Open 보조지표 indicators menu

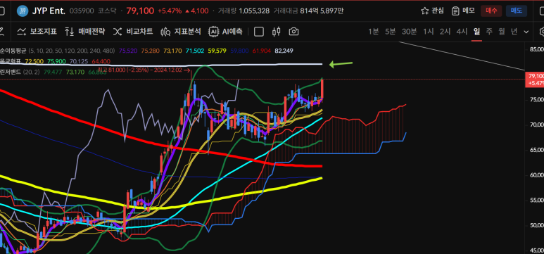(x=37, y=32)
